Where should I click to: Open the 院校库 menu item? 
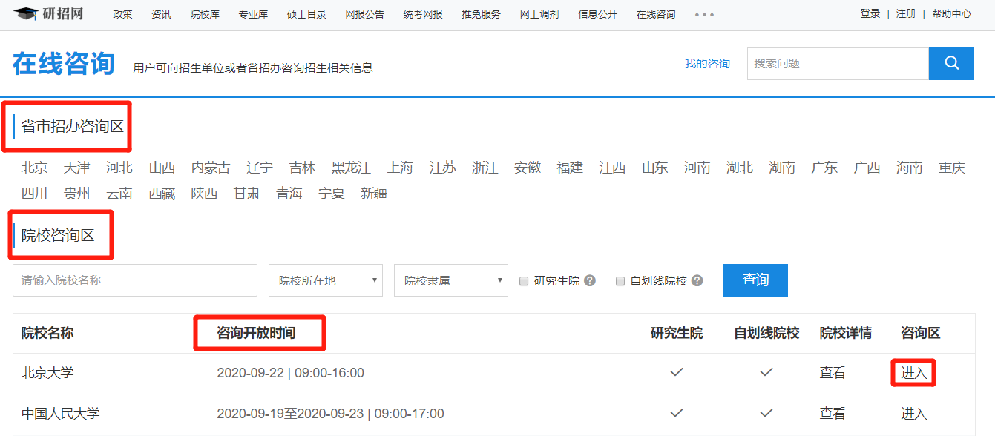coord(205,14)
